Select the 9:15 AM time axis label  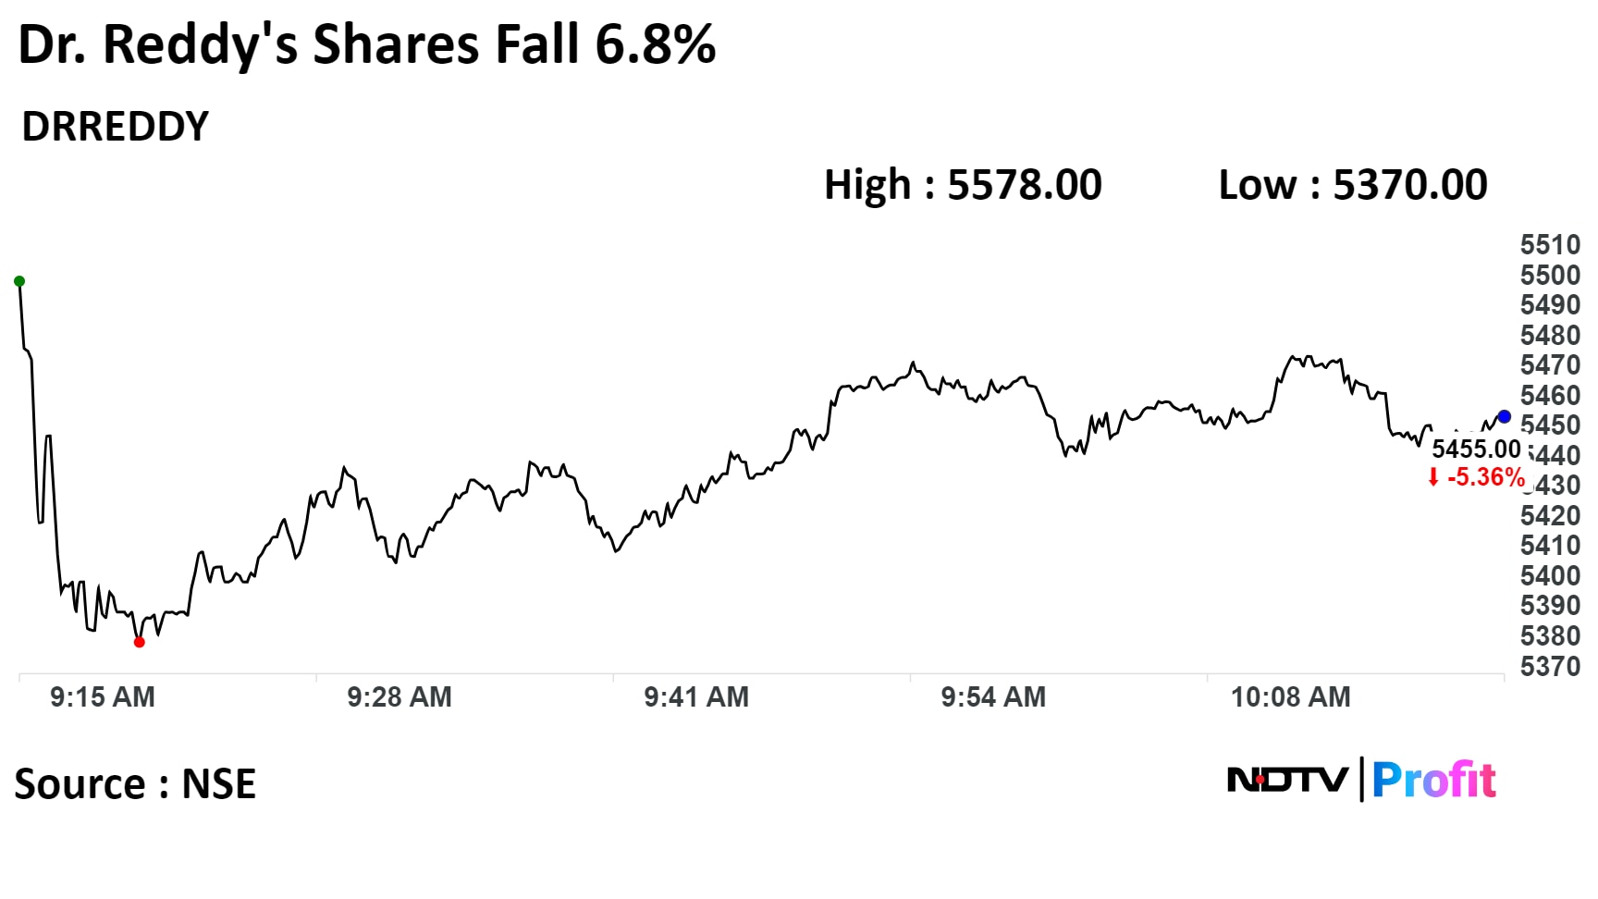coord(103,697)
